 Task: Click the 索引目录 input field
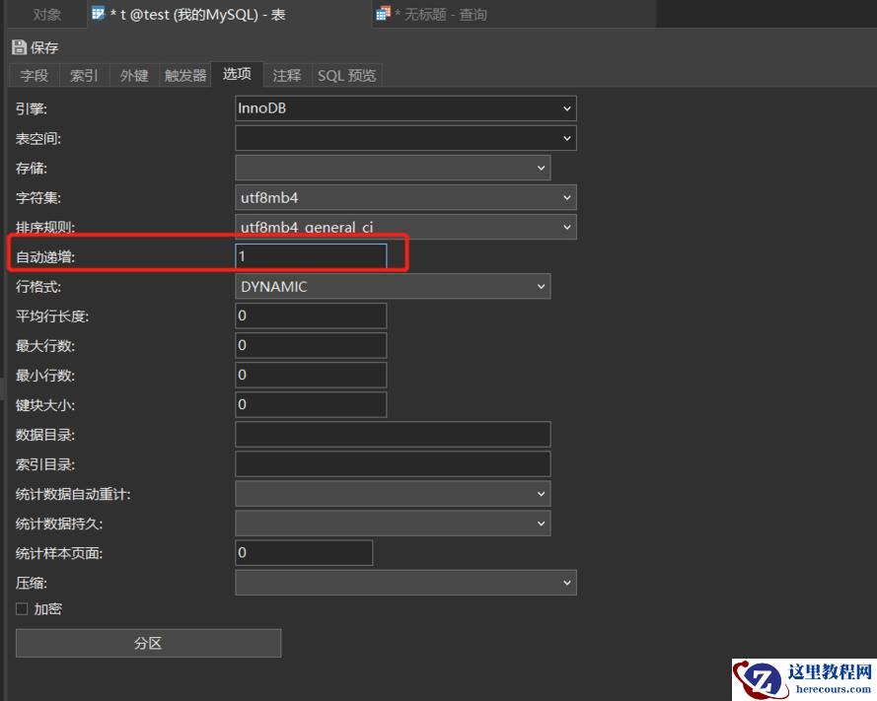pyautogui.click(x=393, y=464)
